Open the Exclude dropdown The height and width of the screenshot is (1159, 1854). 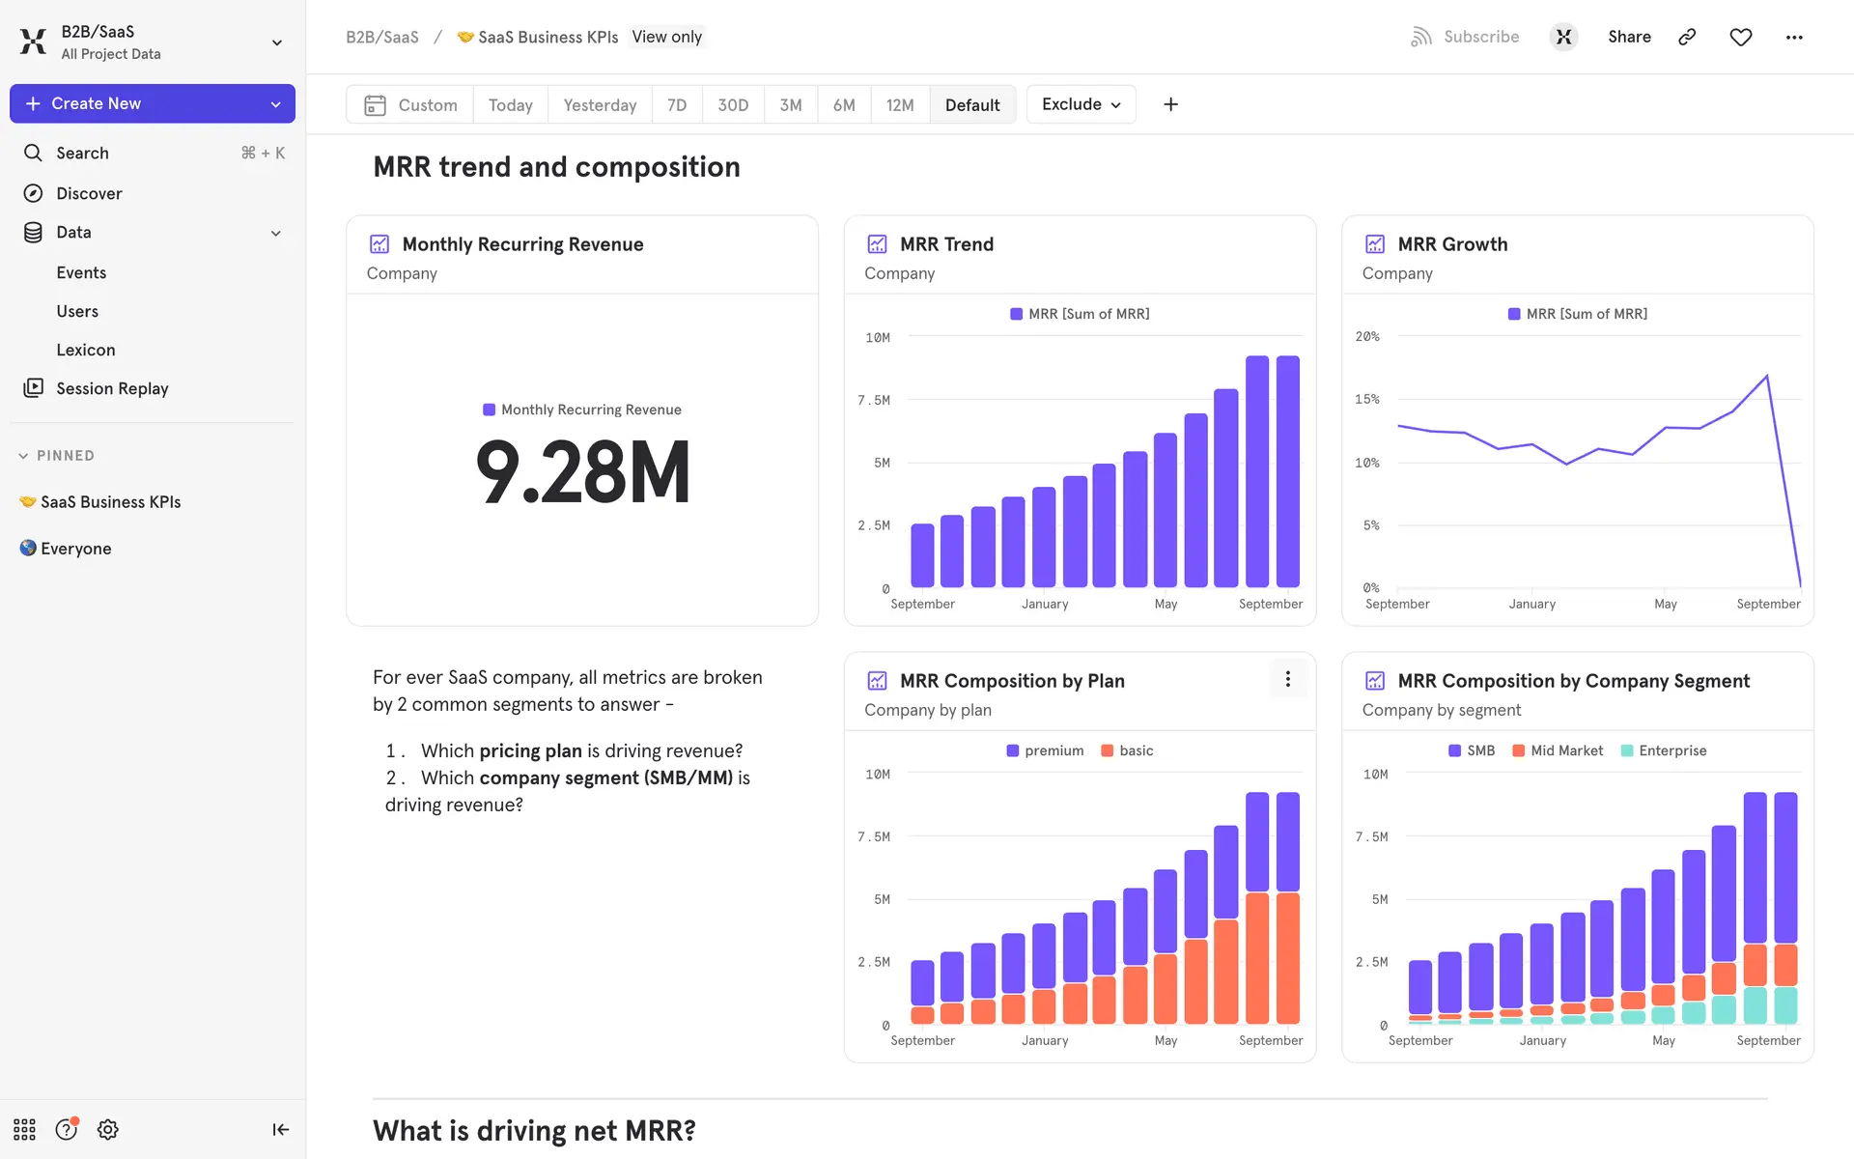(1081, 104)
